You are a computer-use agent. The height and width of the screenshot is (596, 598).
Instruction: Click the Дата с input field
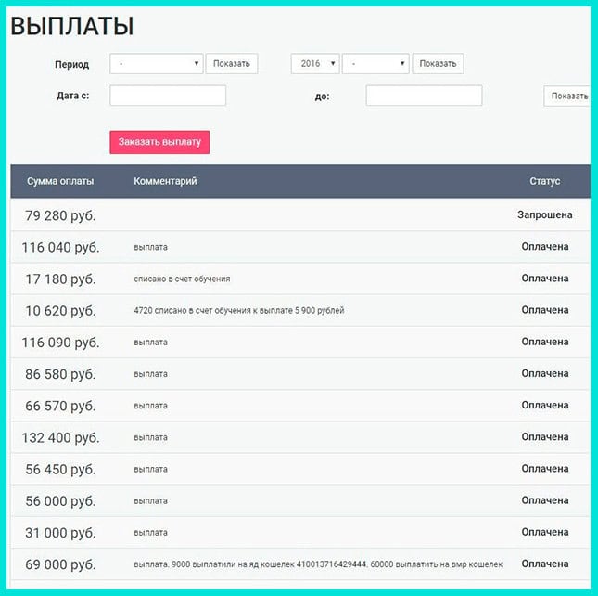point(168,96)
